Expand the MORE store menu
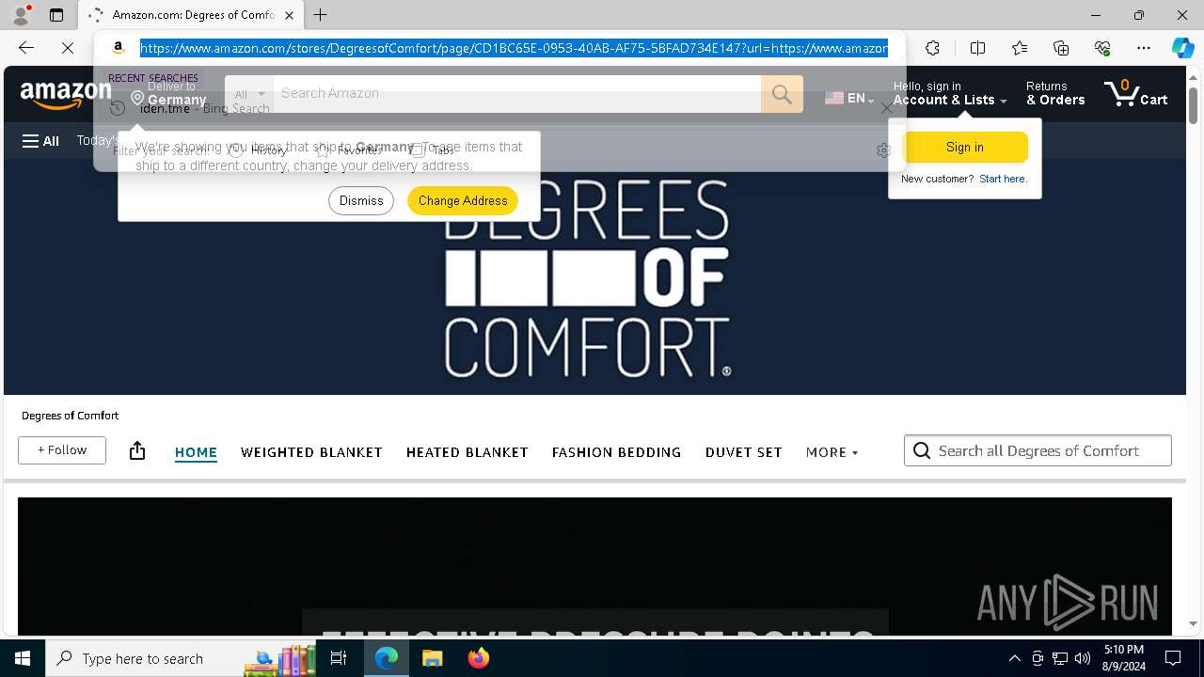The image size is (1204, 677). point(832,452)
